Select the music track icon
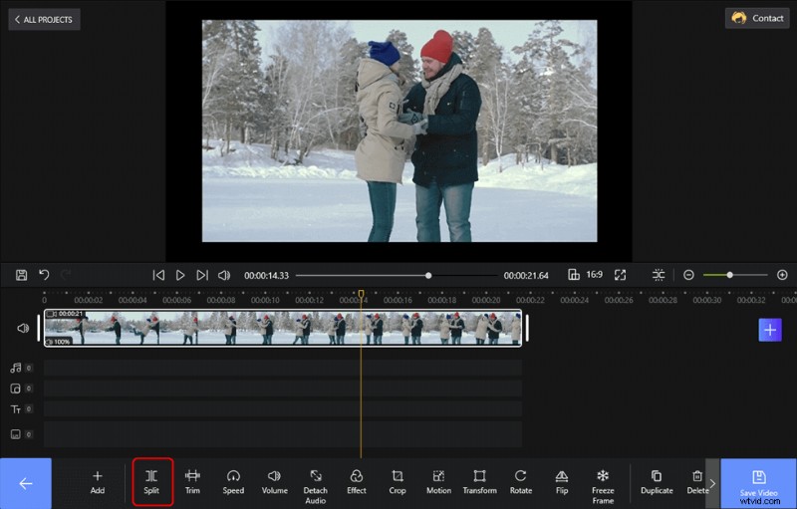This screenshot has height=509, width=797. click(x=16, y=368)
